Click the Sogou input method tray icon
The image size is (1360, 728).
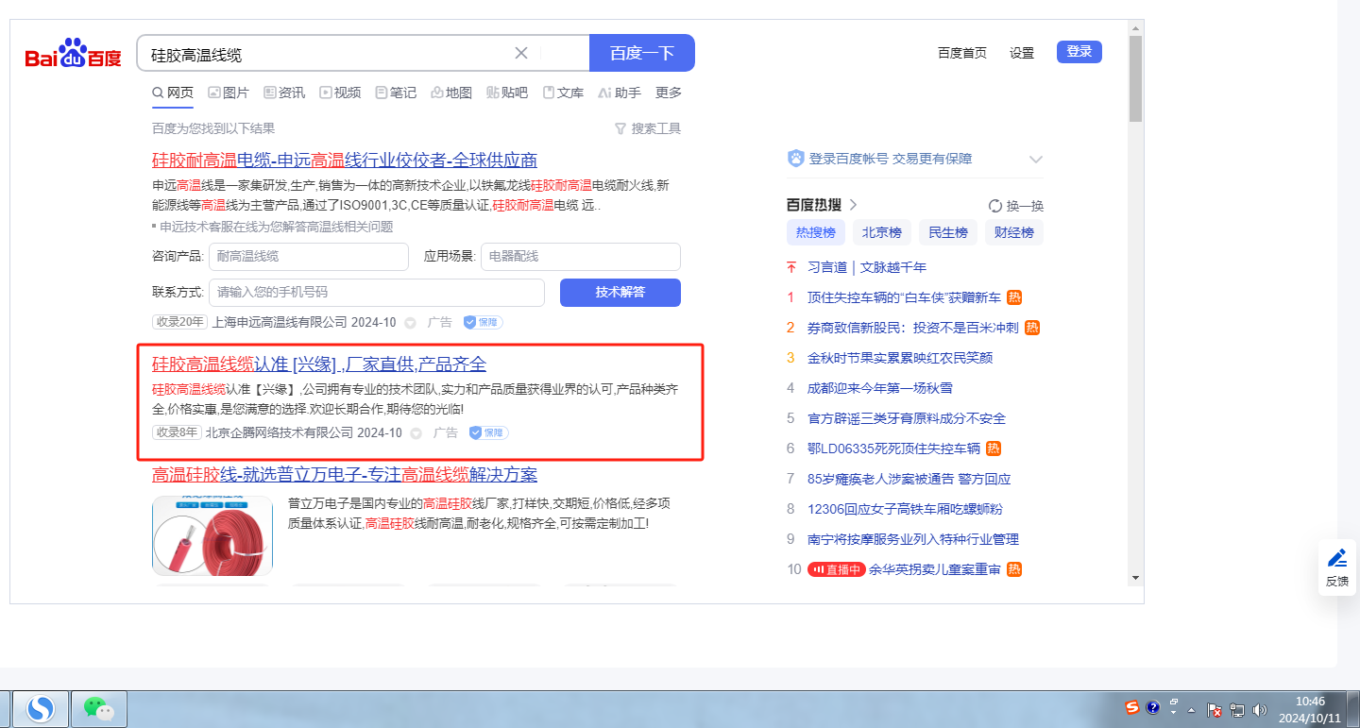(1131, 707)
